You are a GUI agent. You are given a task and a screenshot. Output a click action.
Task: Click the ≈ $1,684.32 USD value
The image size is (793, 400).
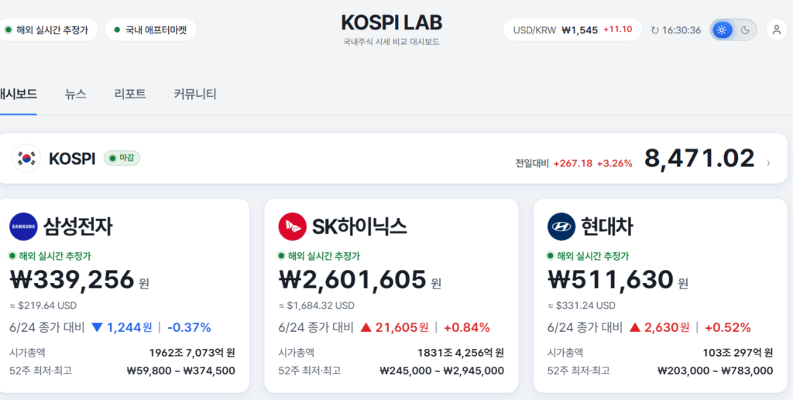click(317, 306)
